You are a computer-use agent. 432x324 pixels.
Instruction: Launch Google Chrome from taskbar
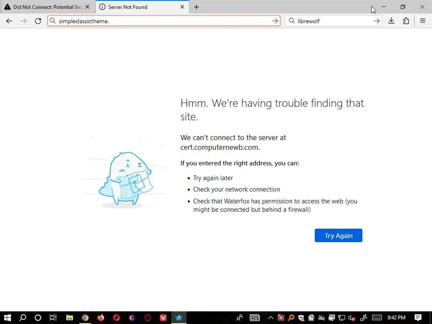(85, 318)
